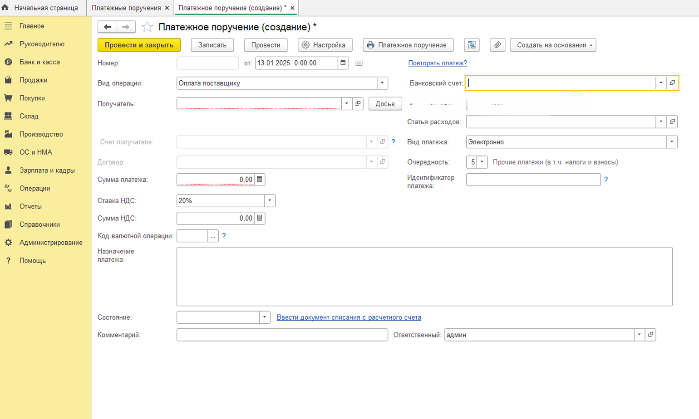
Task: Open calculator for Сумма НДС field
Action: pos(260,218)
